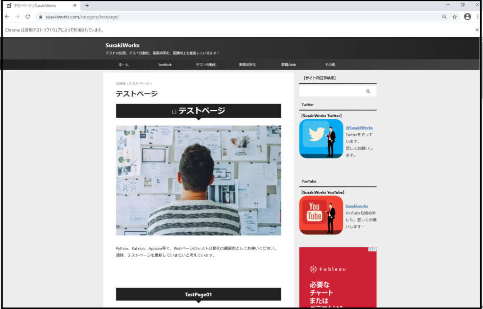Click the 【サイト内記事検索】 heading
483x309 pixels.
319,78
